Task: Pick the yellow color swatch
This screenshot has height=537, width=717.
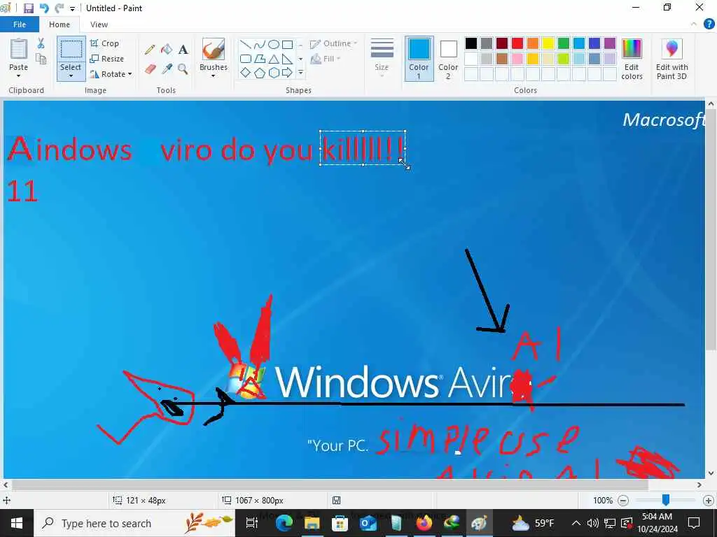Action: (548, 43)
